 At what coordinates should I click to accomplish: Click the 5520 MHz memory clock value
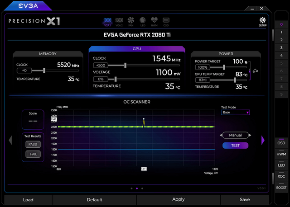pos(68,65)
